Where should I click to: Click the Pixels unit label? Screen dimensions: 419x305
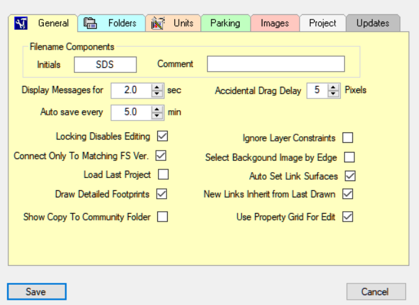356,90
